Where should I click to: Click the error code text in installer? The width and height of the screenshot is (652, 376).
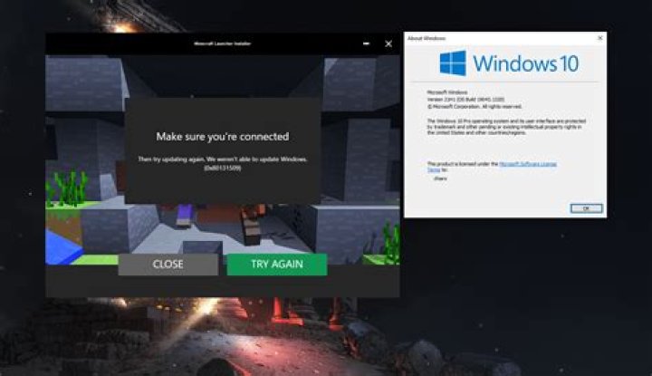pos(223,168)
